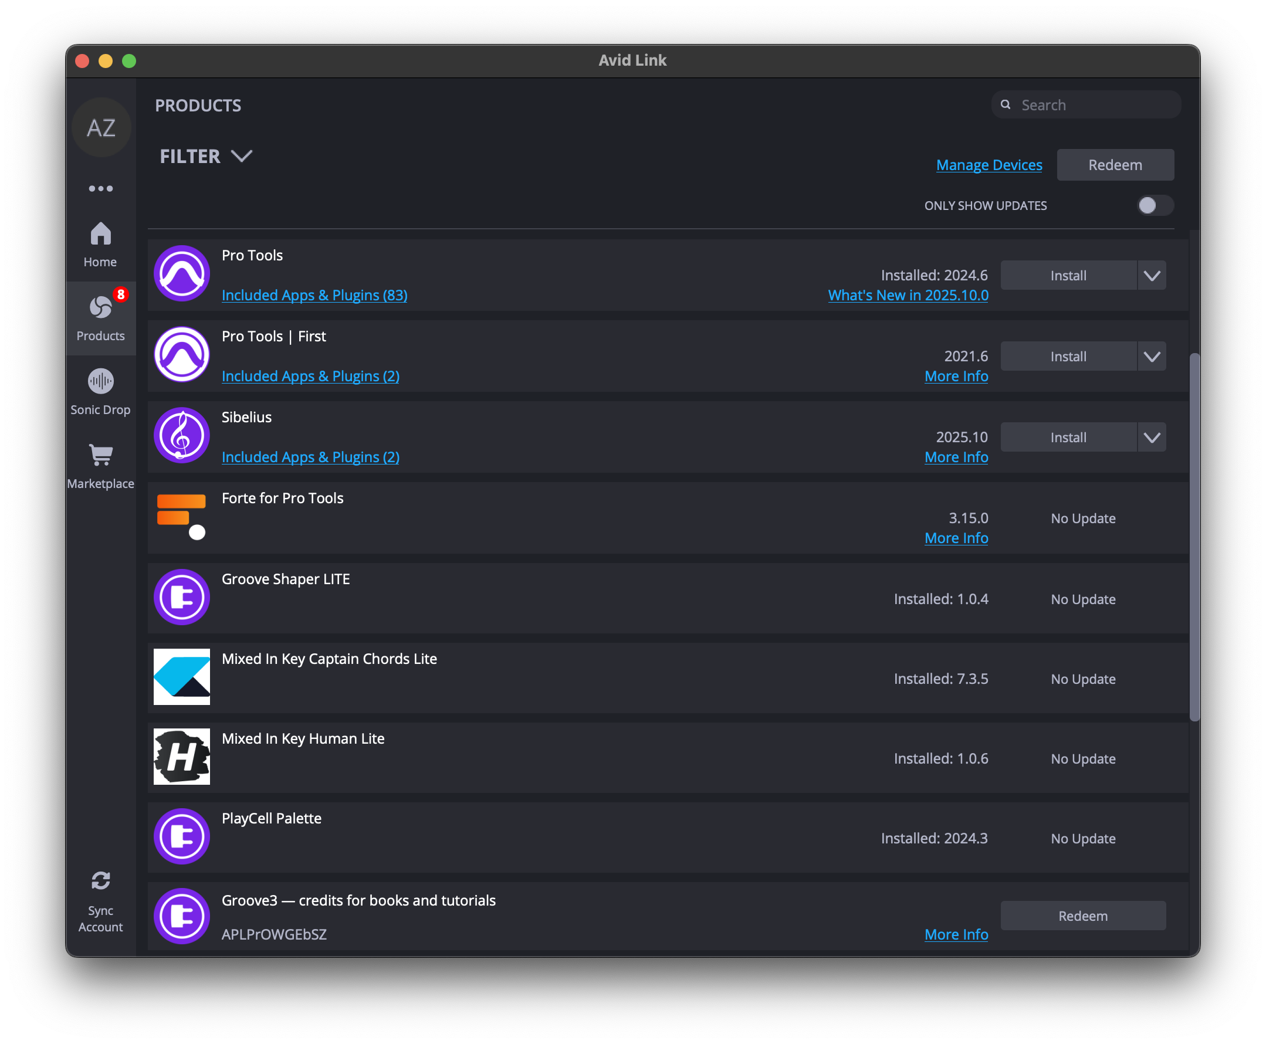Open the AZ profile avatar
This screenshot has width=1266, height=1044.
(101, 128)
